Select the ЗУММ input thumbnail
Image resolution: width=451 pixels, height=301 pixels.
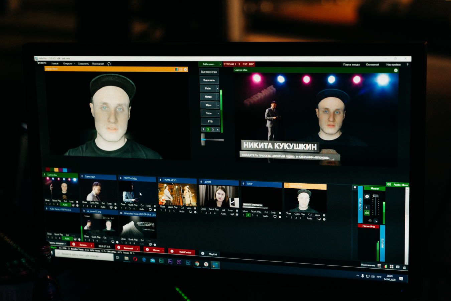point(219,196)
